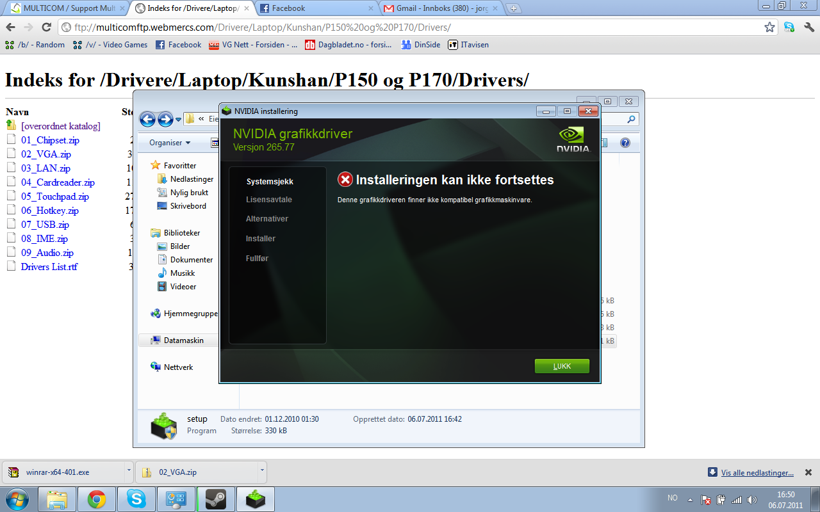This screenshot has width=820, height=512.
Task: Open Skrivebord in Explorer sidebar
Action: click(188, 206)
